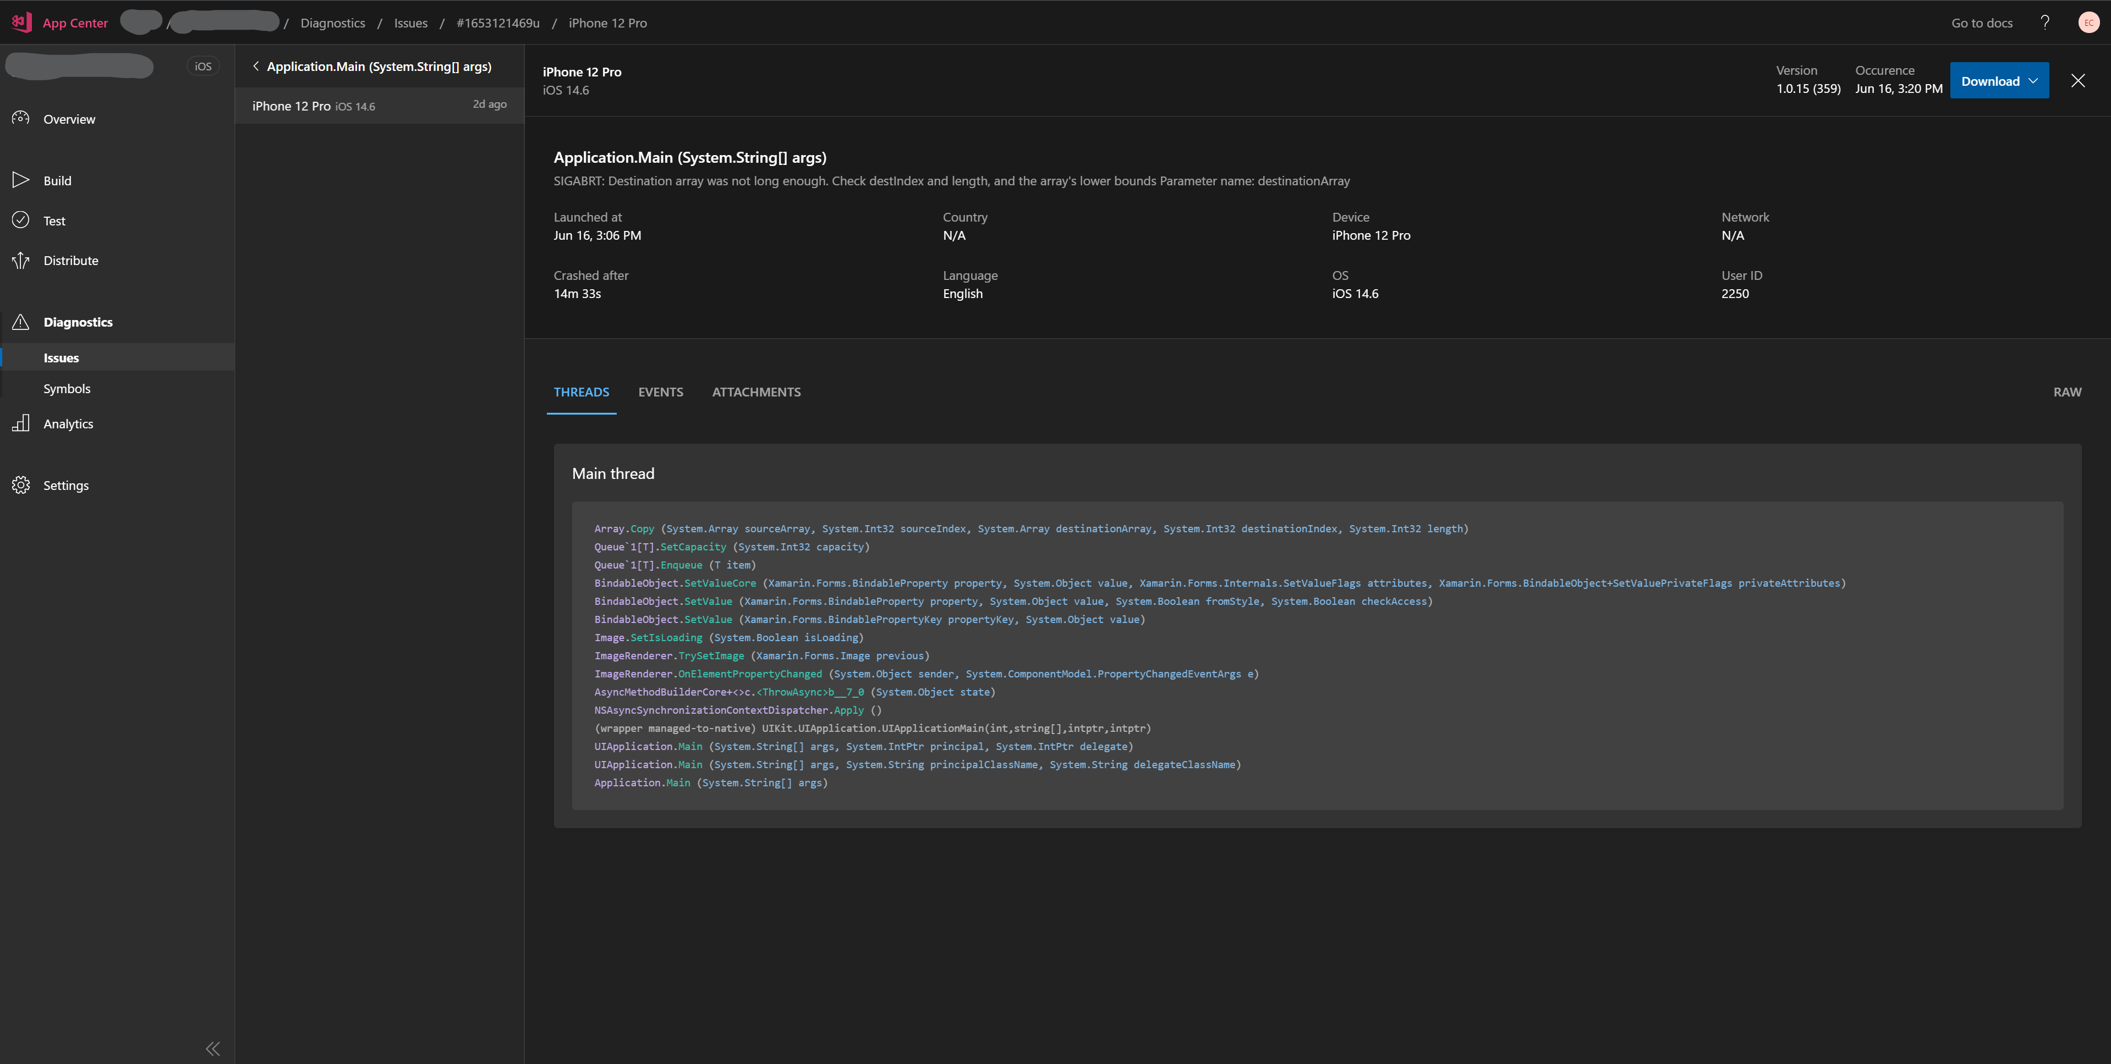Open Settings via the gear icon
2111x1064 pixels.
[21, 485]
